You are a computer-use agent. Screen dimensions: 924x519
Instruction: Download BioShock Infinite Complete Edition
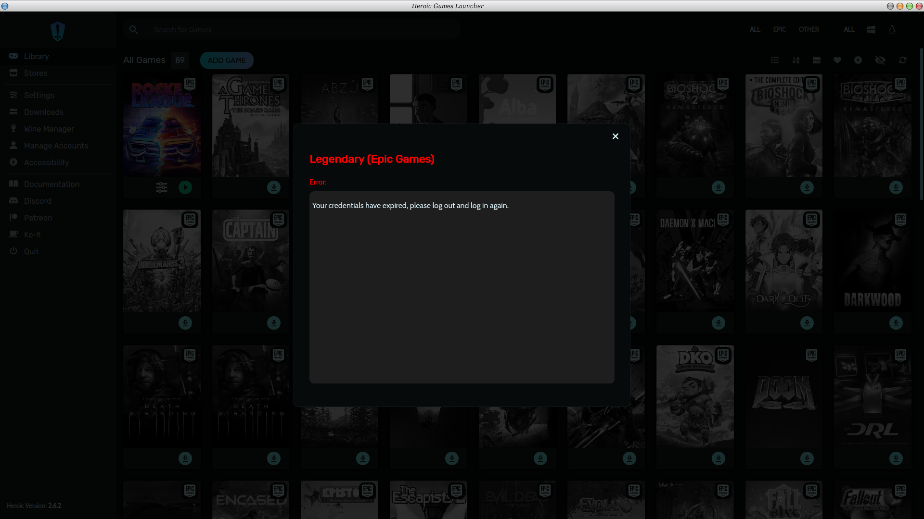(x=807, y=187)
